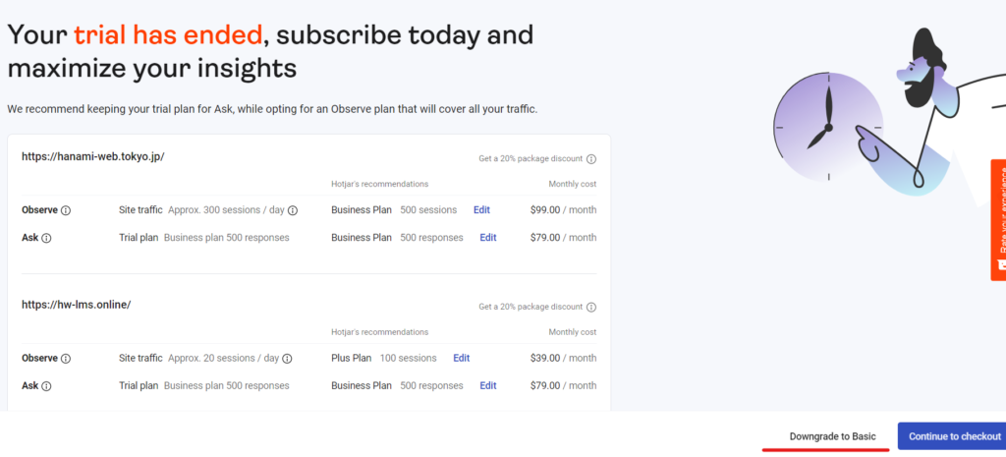Click info icon next to Observe for hw-lms.online
The image size is (1006, 457).
pos(66,359)
